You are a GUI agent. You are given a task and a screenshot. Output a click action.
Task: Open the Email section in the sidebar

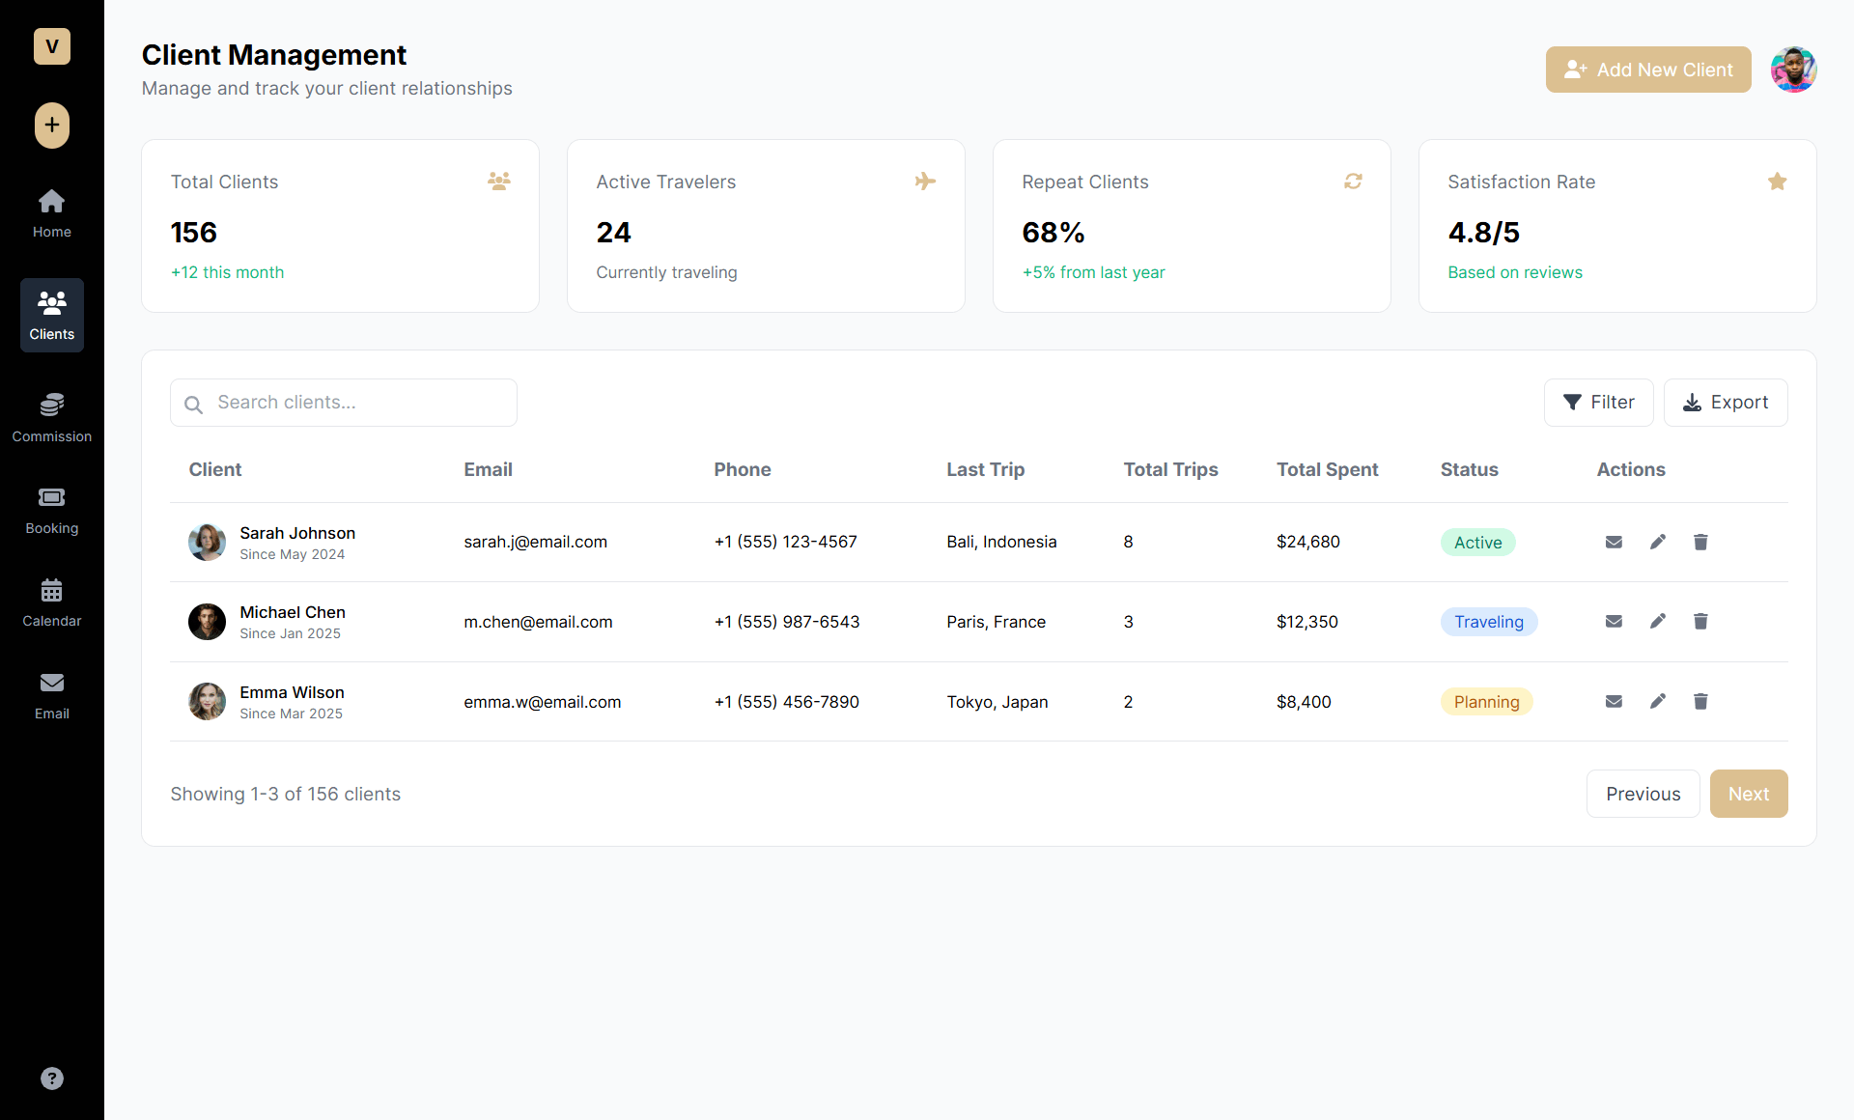tap(51, 693)
